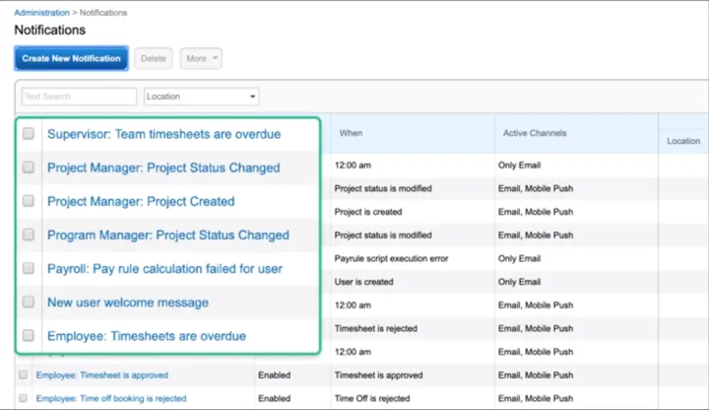Image resolution: width=709 pixels, height=410 pixels.
Task: Open Employee: Time off booking is rejected
Action: pos(111,398)
